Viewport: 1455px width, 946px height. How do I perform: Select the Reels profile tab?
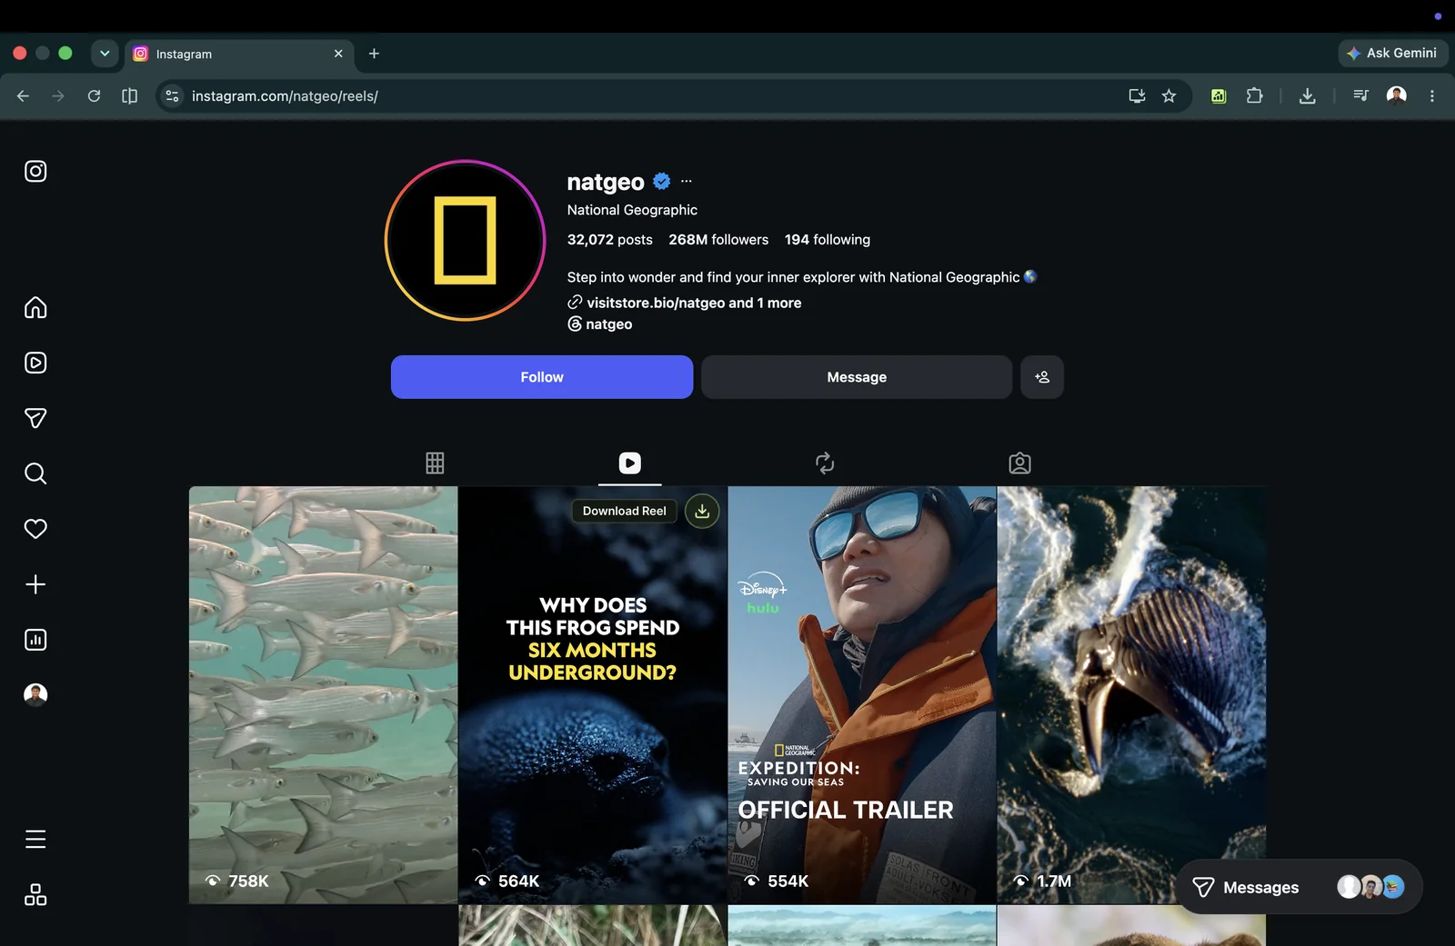click(x=629, y=463)
